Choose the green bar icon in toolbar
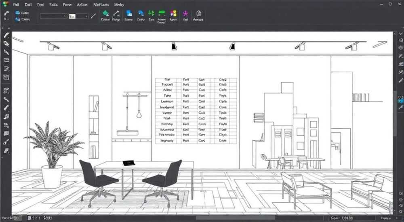The image size is (404, 222). tap(162, 13)
